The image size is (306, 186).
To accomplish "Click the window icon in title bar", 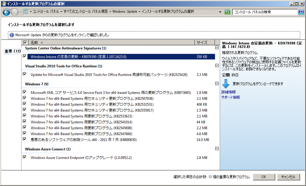I will [4, 4].
